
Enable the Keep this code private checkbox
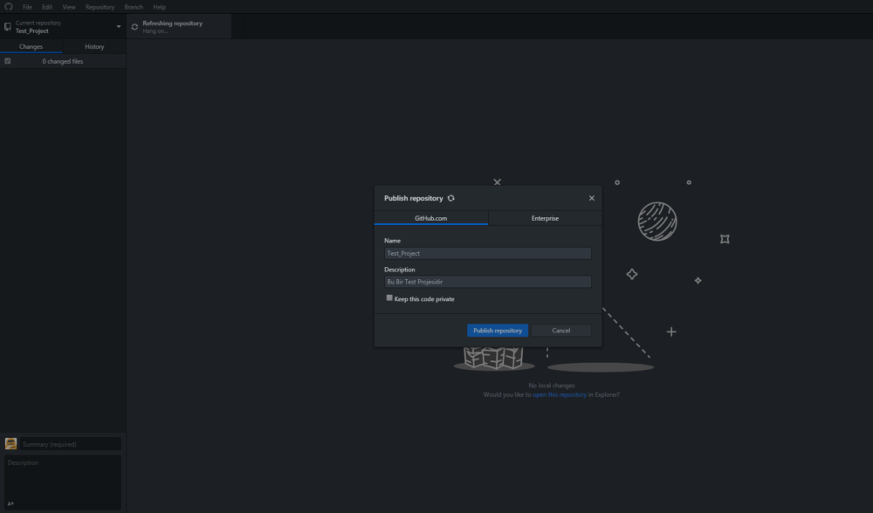[388, 298]
